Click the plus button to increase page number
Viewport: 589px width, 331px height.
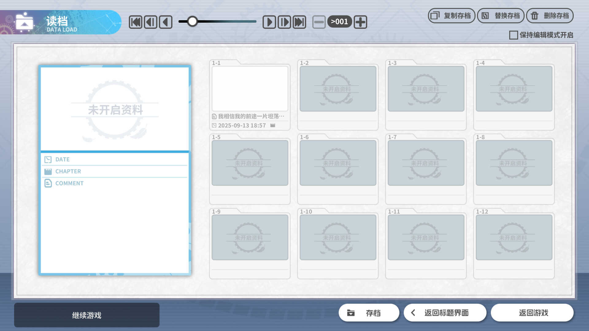pos(360,22)
